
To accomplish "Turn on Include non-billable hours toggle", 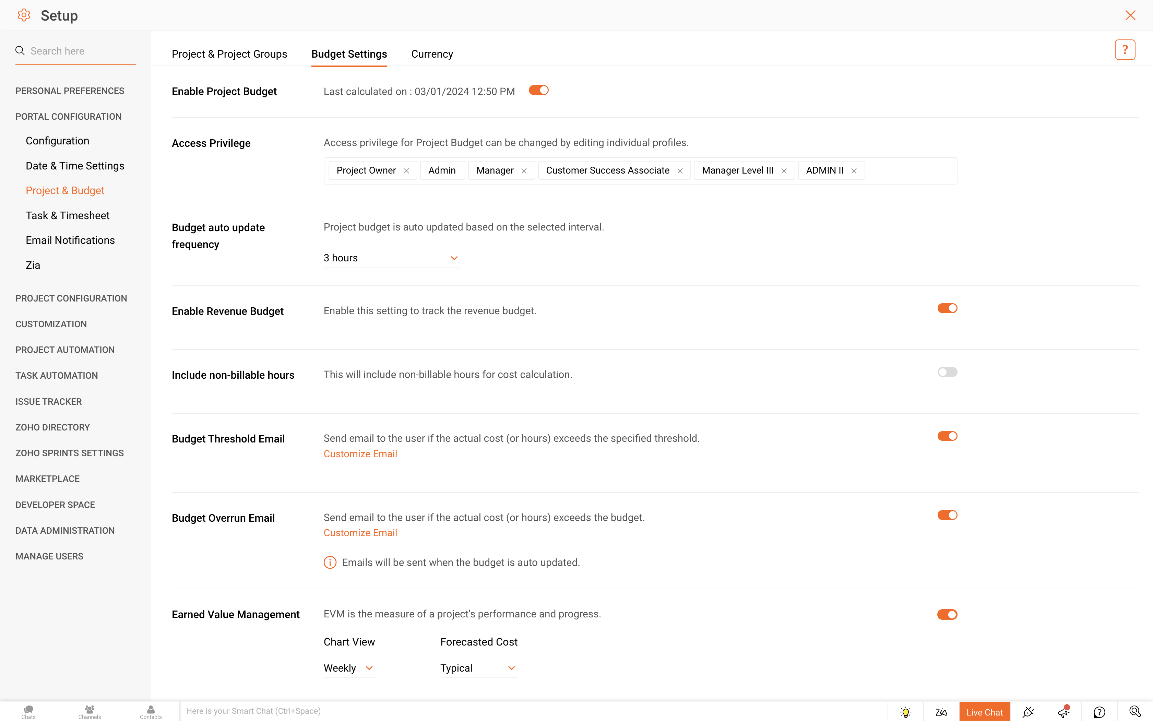I will click(x=947, y=372).
